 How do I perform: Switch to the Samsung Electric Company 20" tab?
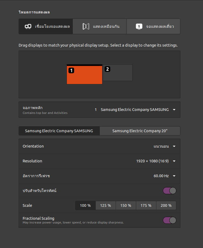click(140, 131)
